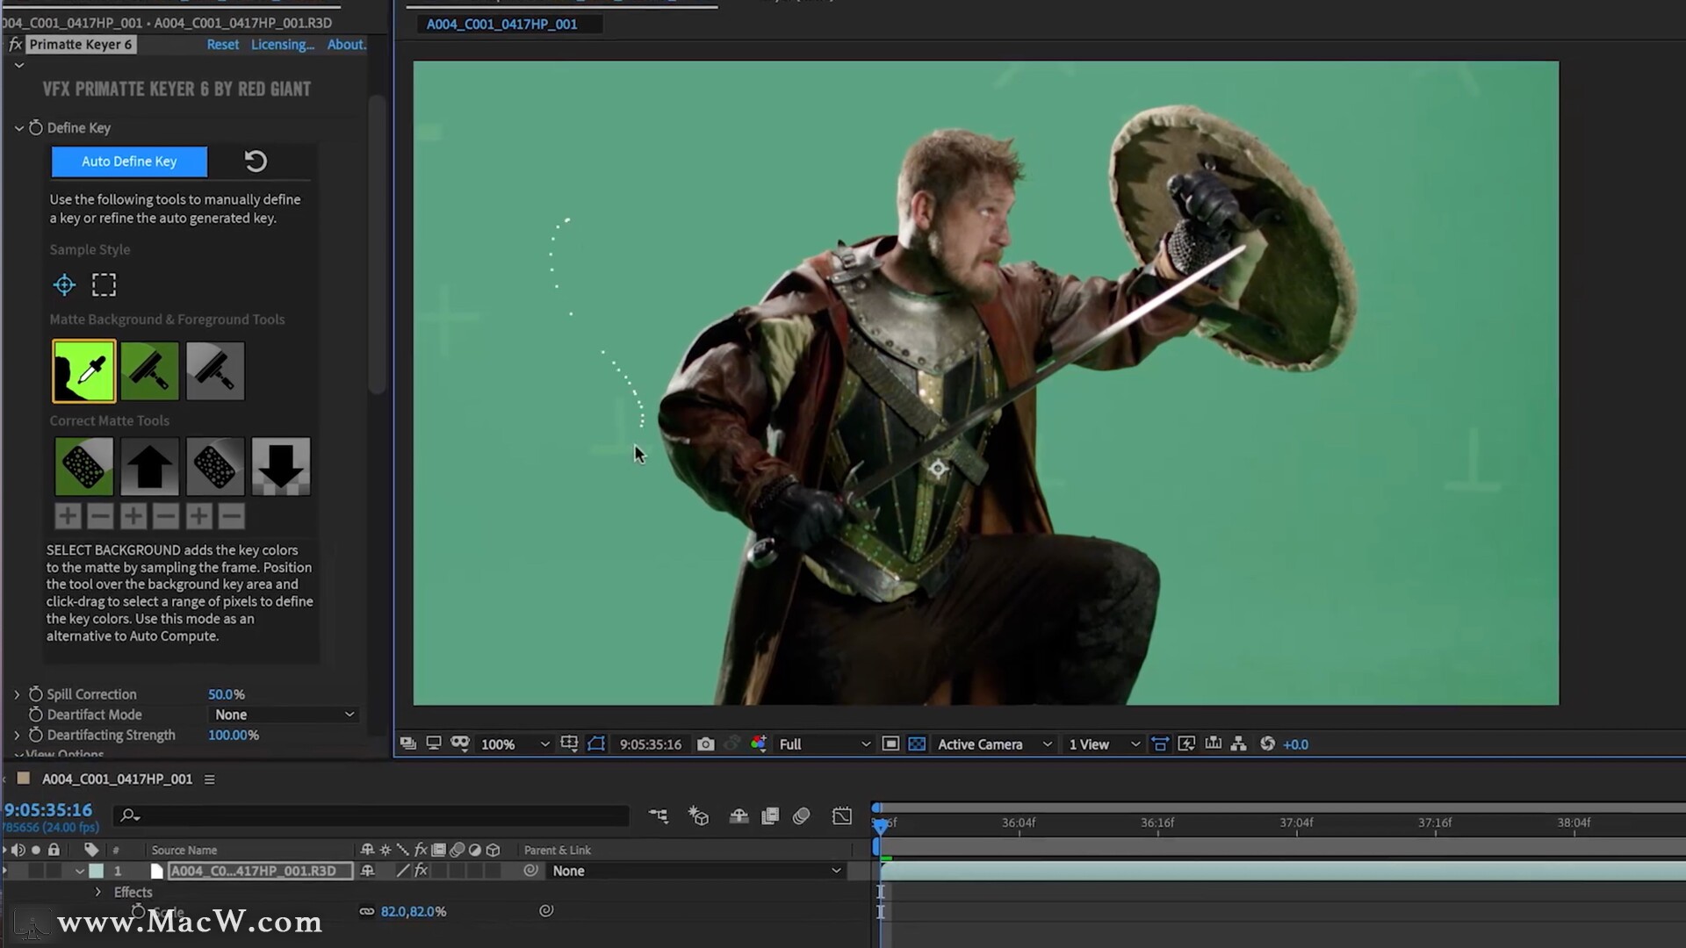Open the Active Camera dropdown
Image resolution: width=1686 pixels, height=948 pixels.
[x=993, y=743]
